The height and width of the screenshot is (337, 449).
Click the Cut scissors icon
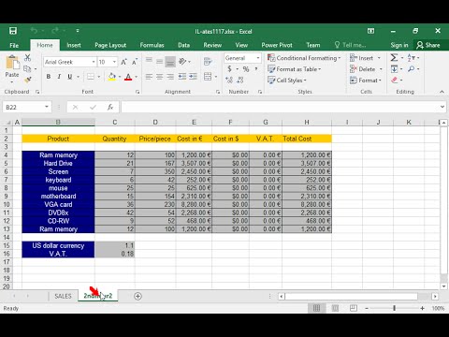[28, 58]
